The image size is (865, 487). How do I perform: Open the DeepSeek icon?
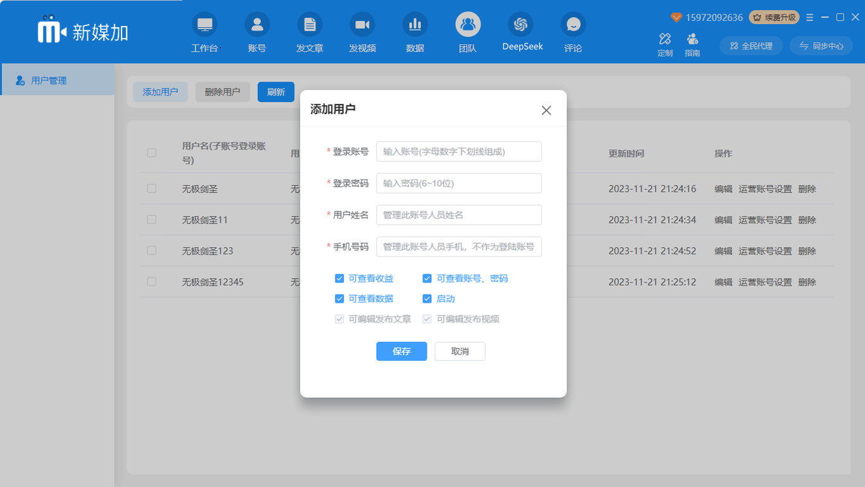point(521,25)
